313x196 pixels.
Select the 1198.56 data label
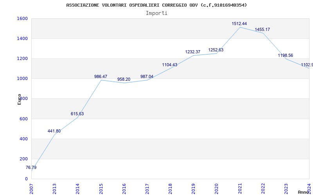pos(286,55)
